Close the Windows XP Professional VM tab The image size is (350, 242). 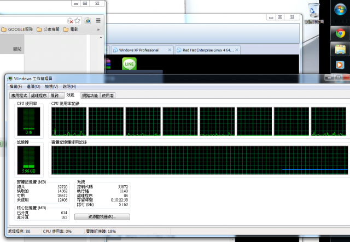tap(170, 50)
